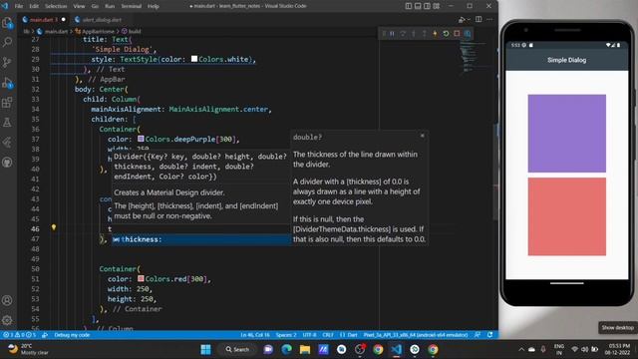The width and height of the screenshot is (638, 359).
Task: Click Spaces: 2 indentation setting
Action: pyautogui.click(x=286, y=335)
